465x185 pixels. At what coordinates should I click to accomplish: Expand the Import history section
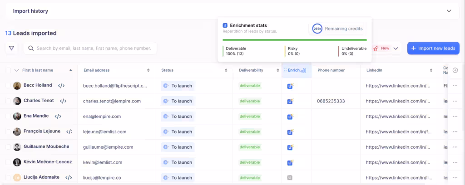(449, 11)
